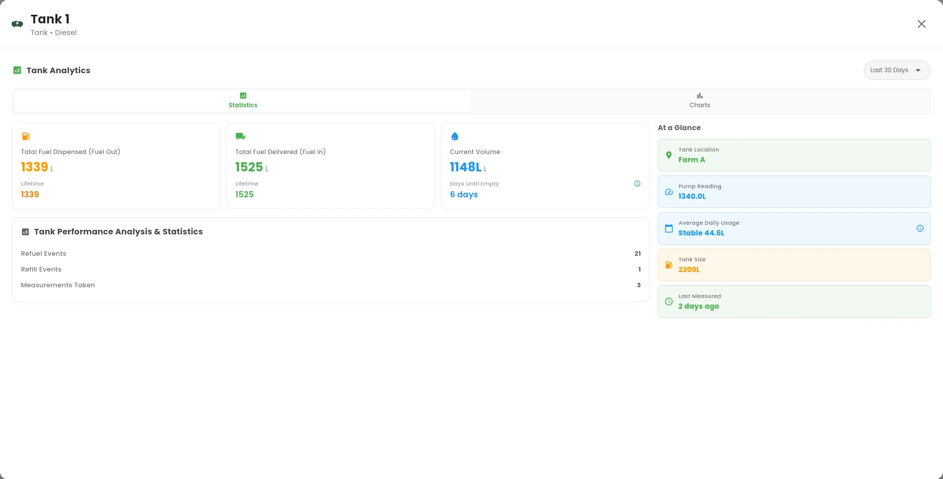Click the water drop icon above Current Volume
The width and height of the screenshot is (943, 479).
pyautogui.click(x=455, y=136)
